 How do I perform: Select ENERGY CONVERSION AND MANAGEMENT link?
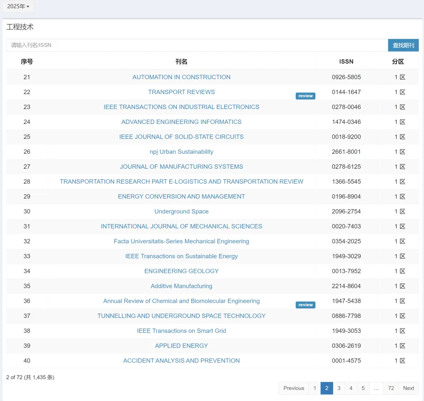pos(181,197)
